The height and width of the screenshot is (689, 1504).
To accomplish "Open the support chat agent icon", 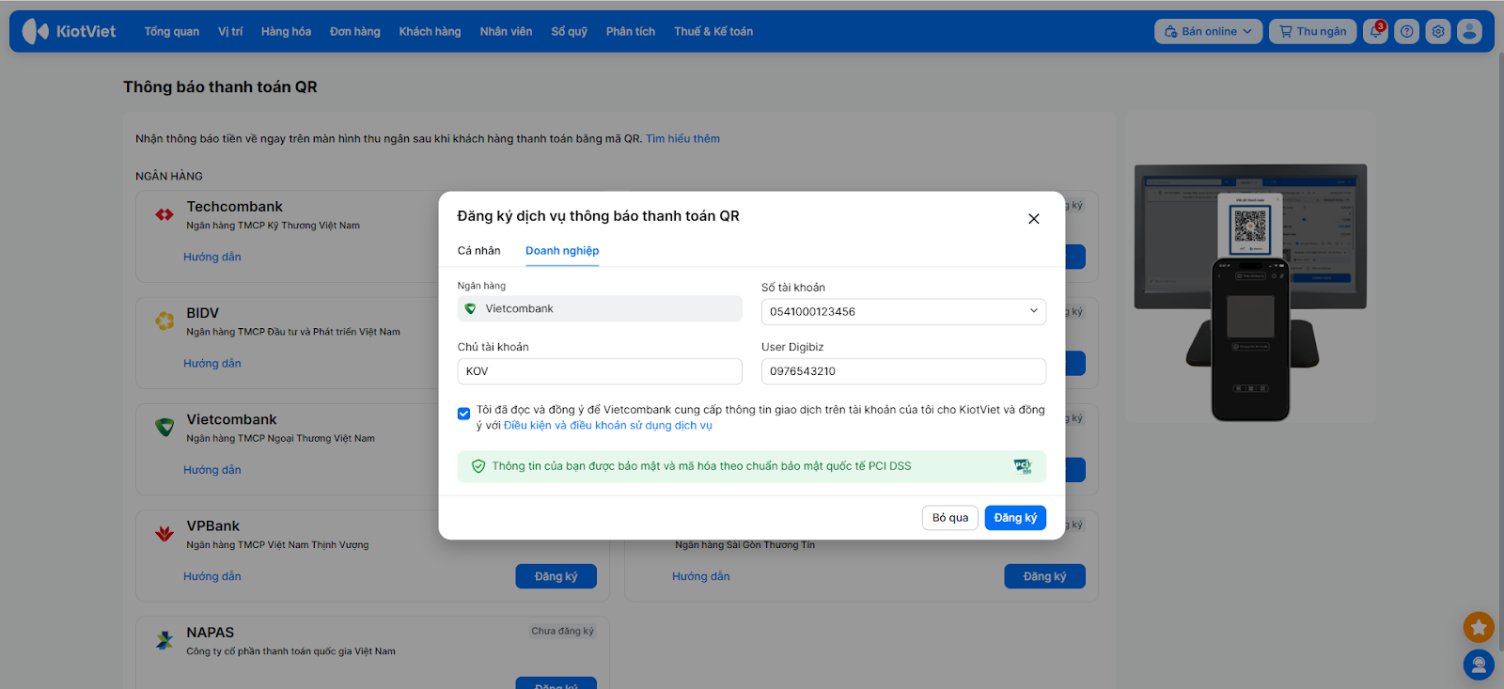I will (x=1479, y=665).
